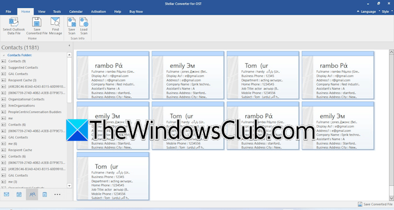This screenshot has width=394, height=210.
Task: Click contact cards scrollbar down arrow
Action: coord(391,198)
